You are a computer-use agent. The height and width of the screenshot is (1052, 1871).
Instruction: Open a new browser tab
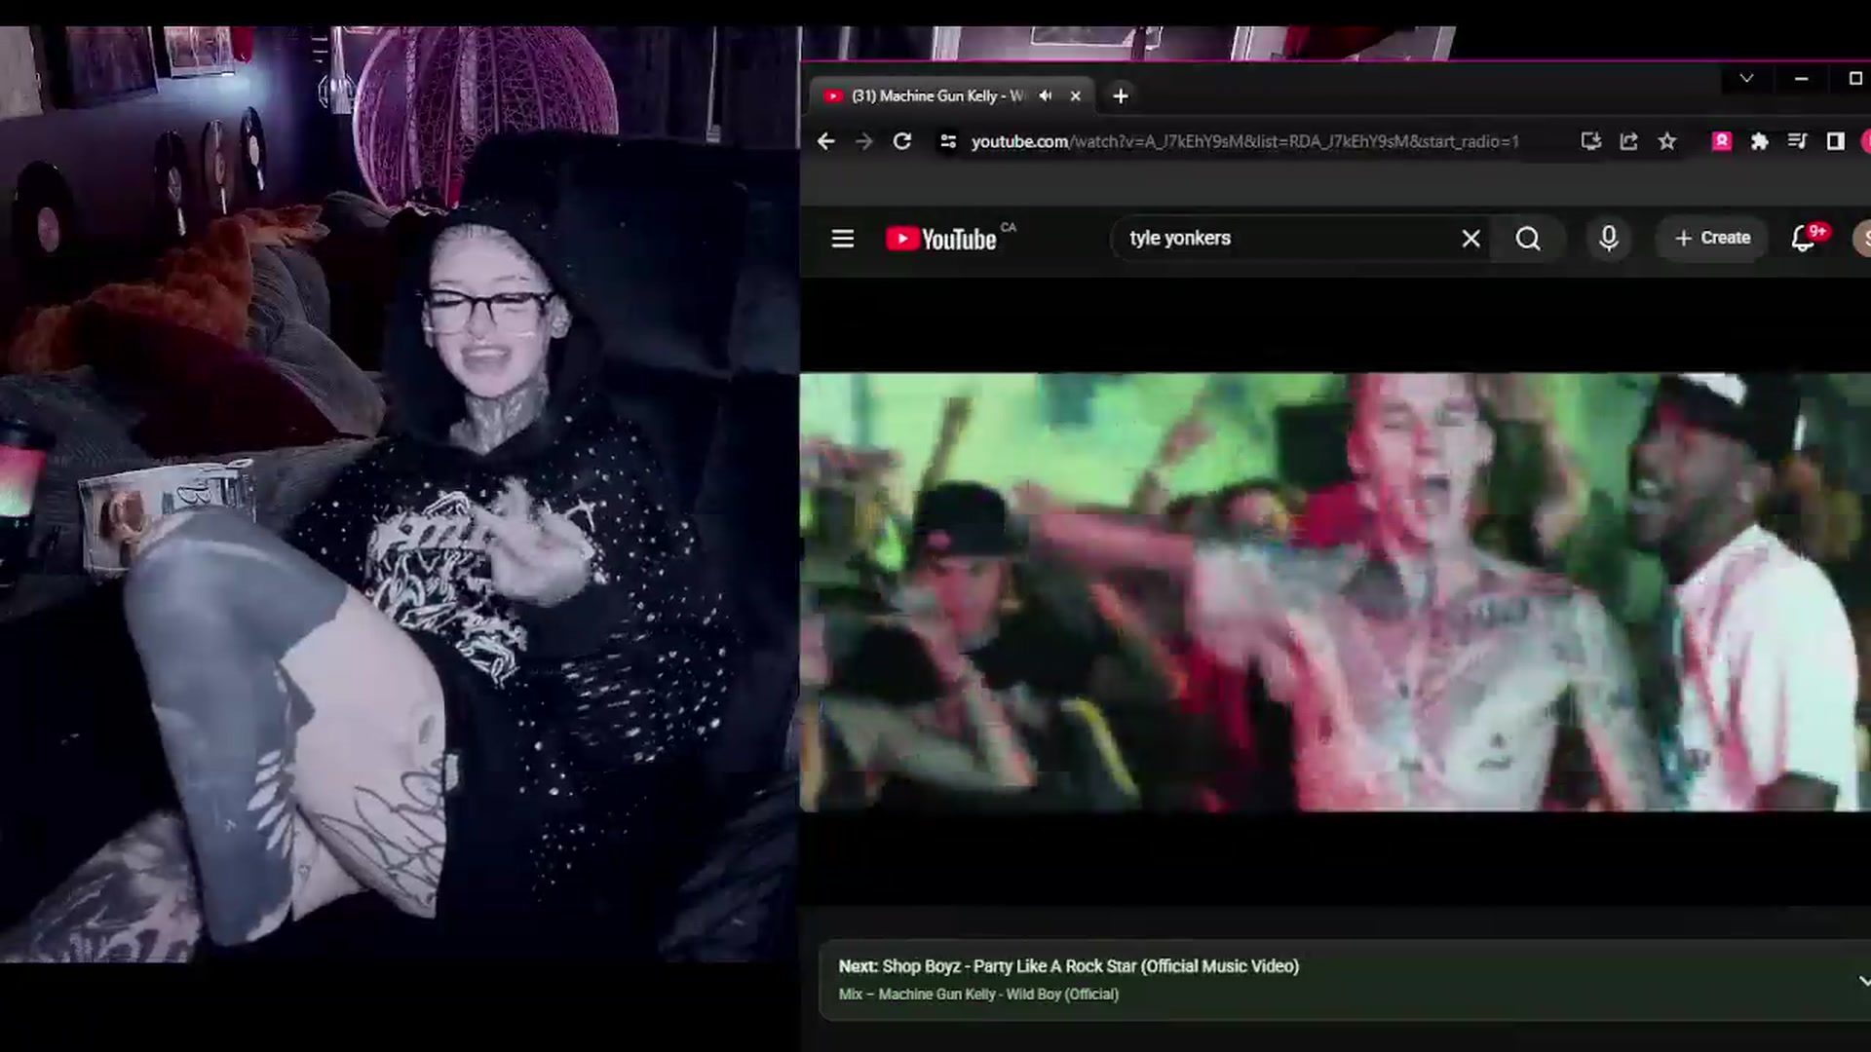tap(1121, 95)
